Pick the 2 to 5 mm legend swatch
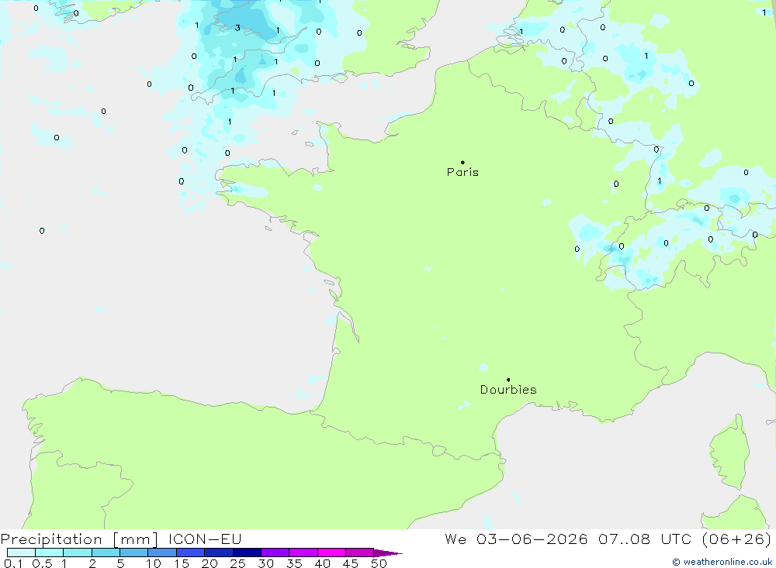The height and width of the screenshot is (568, 776). 106,553
